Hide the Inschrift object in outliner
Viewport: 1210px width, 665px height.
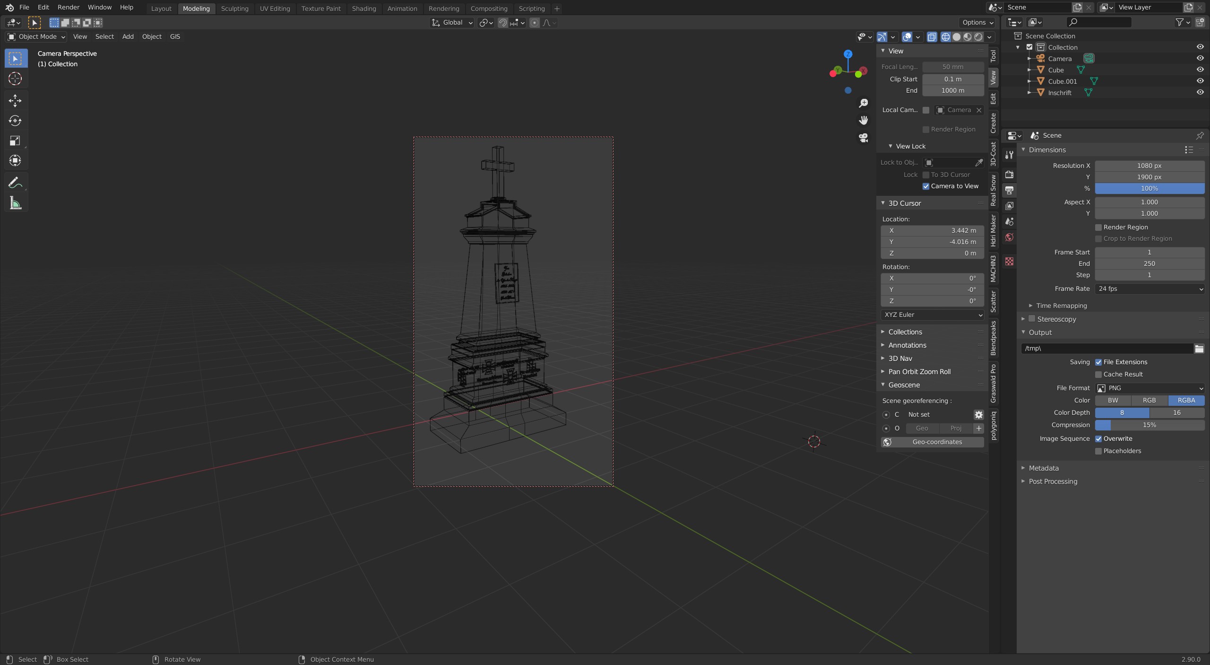1200,92
